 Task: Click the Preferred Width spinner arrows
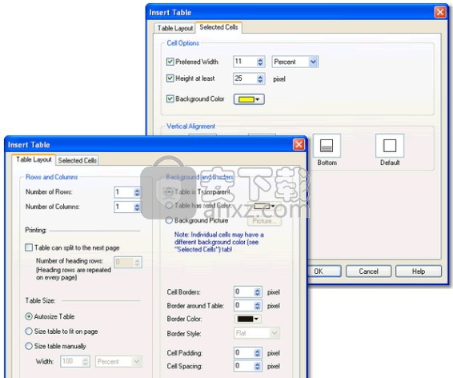tap(260, 62)
